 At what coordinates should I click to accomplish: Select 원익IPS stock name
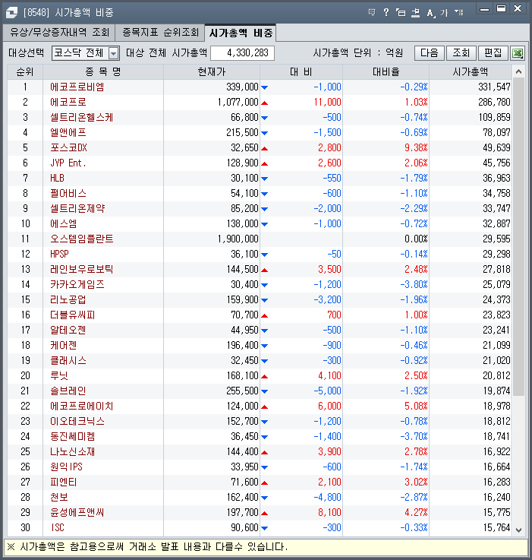[x=66, y=467]
